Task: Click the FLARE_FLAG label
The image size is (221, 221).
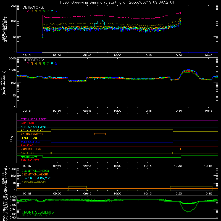Action: click(29, 138)
